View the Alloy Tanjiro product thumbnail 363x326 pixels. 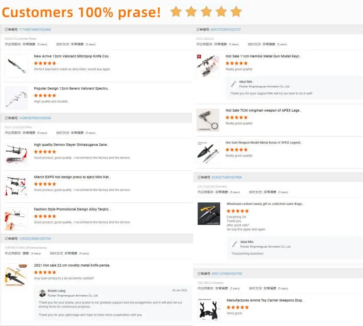tap(16, 219)
